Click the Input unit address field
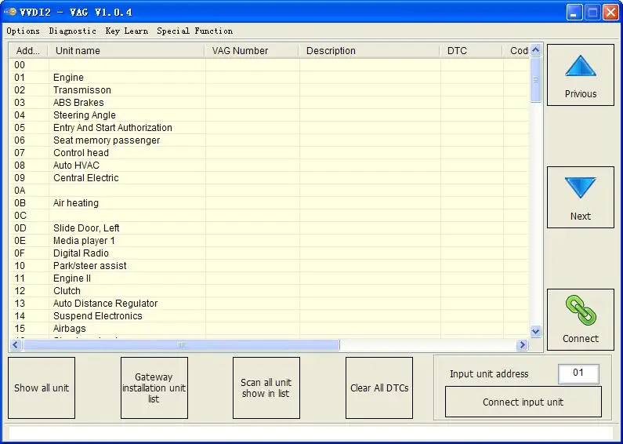 [x=578, y=373]
